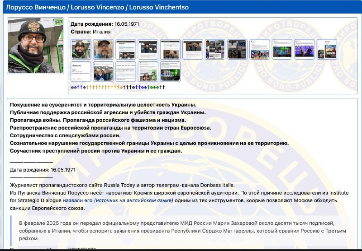Click 'Сознательное нарушение государственной границы Украины' line
The height and width of the screenshot is (251, 362).
point(149,143)
